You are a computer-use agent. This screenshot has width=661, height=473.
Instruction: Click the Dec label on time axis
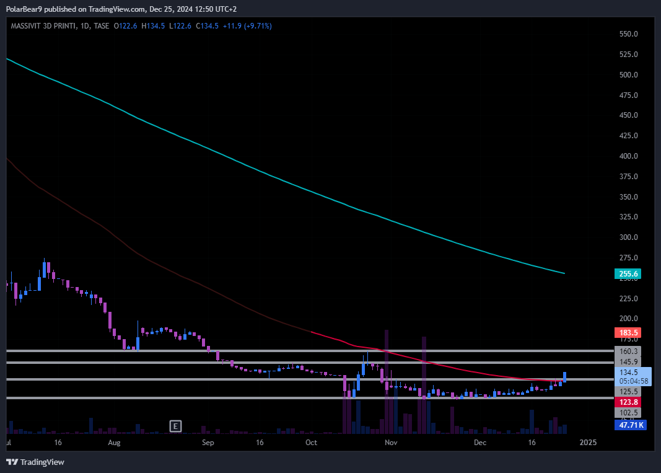pos(479,442)
